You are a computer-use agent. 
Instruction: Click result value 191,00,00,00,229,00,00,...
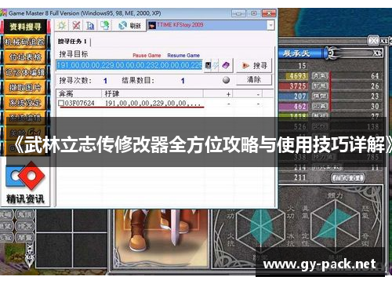[153, 103]
